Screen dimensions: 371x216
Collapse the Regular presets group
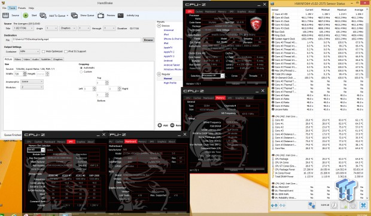tap(159, 74)
